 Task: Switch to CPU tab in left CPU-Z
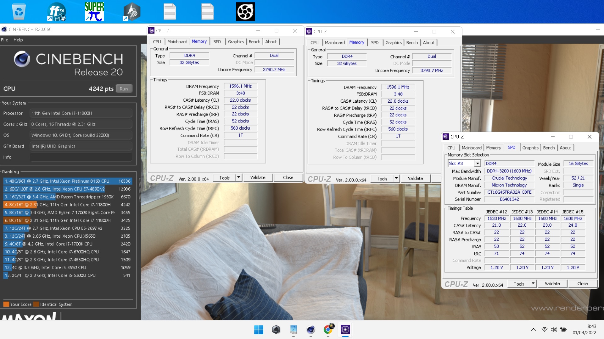[x=157, y=41]
